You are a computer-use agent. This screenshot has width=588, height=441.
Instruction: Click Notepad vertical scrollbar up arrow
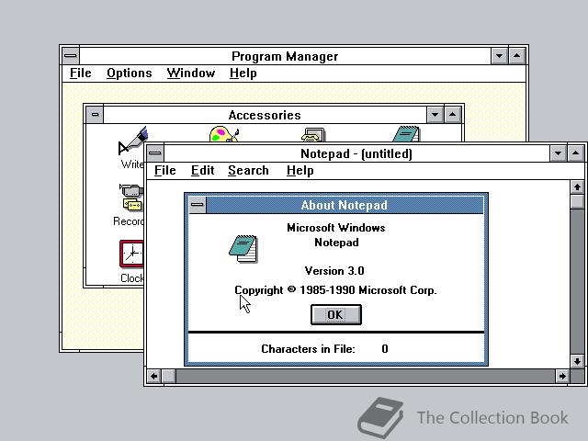click(577, 187)
